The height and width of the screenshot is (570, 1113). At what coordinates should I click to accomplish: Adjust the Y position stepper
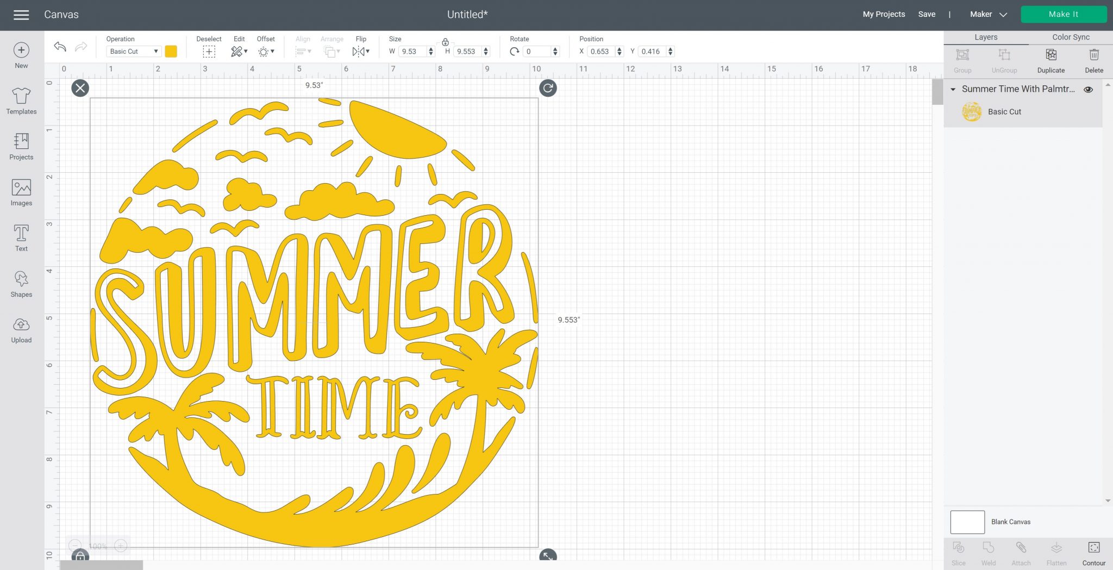point(670,52)
